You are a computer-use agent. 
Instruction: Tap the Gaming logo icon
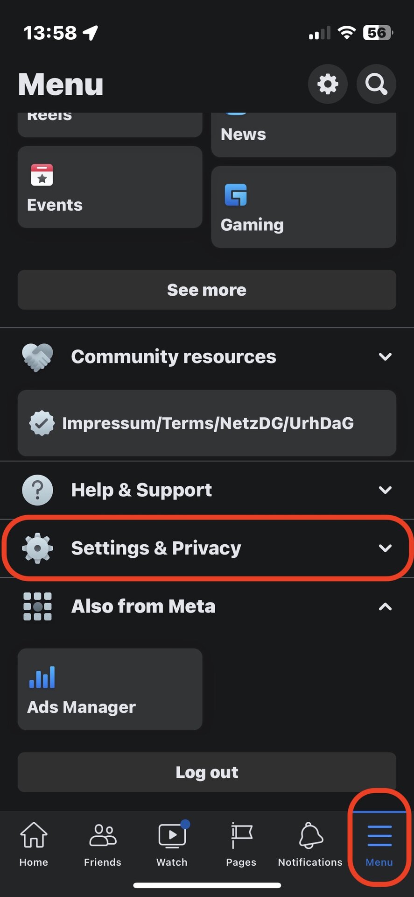coord(236,195)
